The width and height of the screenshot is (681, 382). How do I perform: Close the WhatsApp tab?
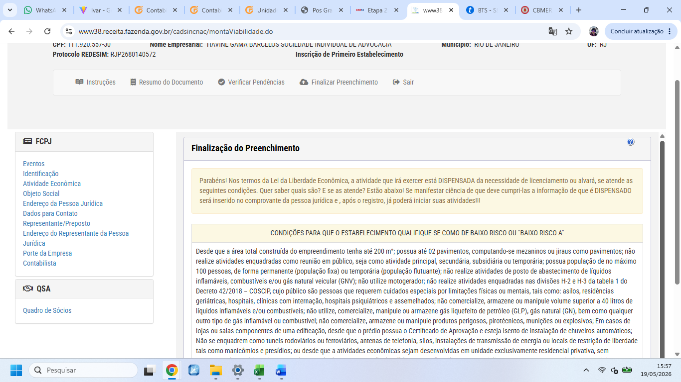[64, 10]
